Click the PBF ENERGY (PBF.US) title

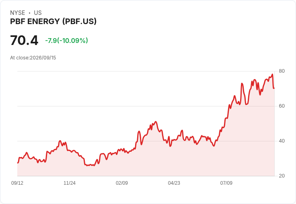tap(53, 21)
